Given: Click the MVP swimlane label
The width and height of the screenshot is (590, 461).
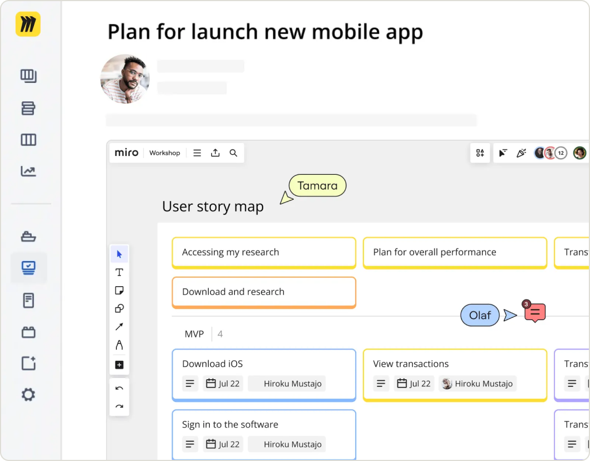Looking at the screenshot, I should [194, 334].
